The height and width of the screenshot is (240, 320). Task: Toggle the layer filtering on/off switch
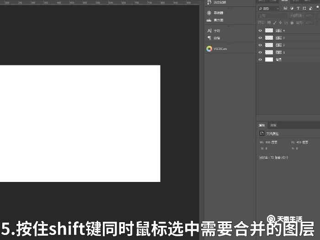point(318,7)
